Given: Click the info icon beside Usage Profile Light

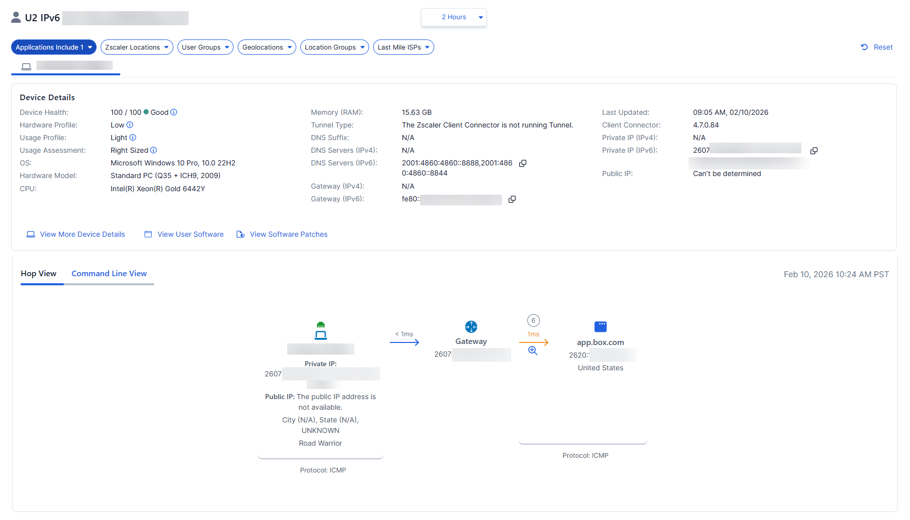Looking at the screenshot, I should pos(133,138).
